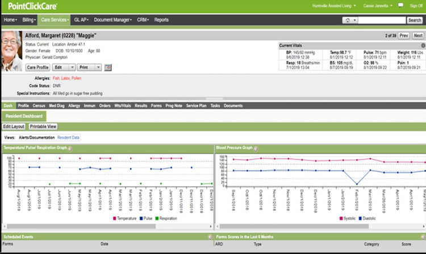Click the small icon next to Print button
426x254 pixels.
(108, 67)
